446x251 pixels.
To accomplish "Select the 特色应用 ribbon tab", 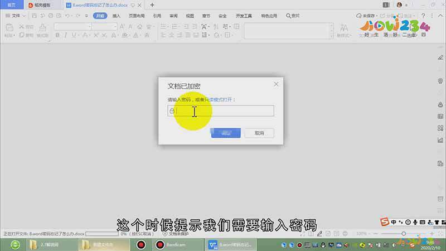I will tap(269, 16).
